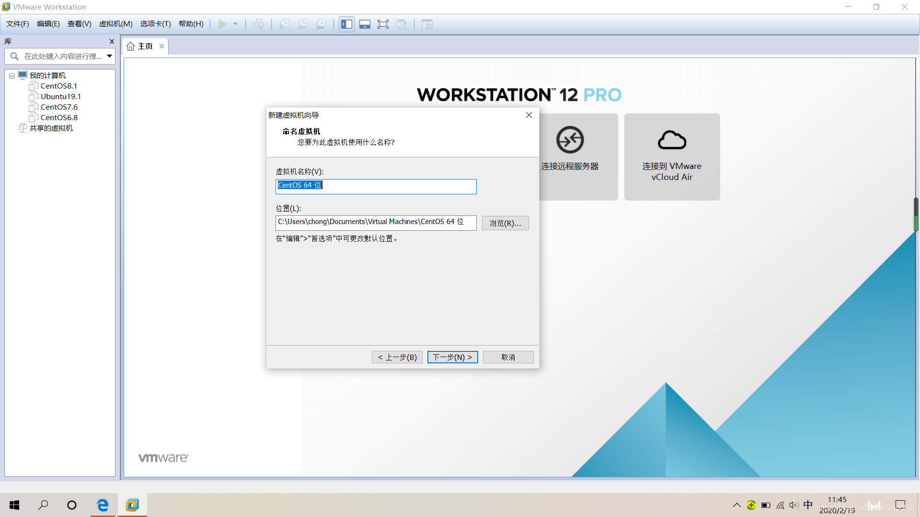The image size is (920, 517).
Task: Click the Unity mode toolbar icon
Action: pos(402,24)
